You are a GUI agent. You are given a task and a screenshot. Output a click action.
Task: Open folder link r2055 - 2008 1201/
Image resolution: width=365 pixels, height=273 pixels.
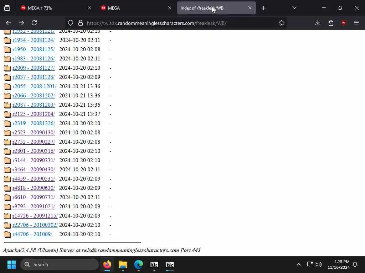tap(35, 86)
